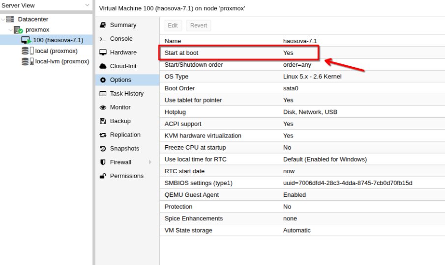Click the Summary book icon

(103, 25)
